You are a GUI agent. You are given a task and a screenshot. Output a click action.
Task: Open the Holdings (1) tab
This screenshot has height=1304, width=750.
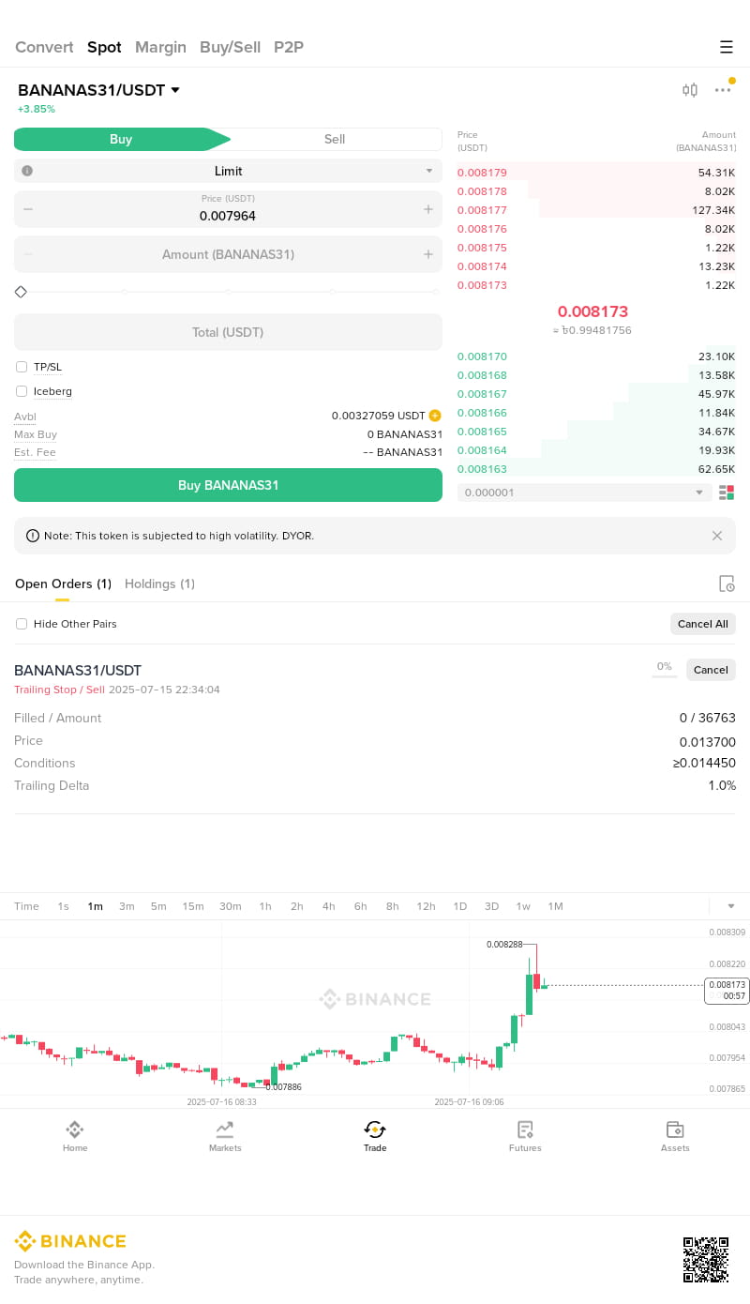159,584
